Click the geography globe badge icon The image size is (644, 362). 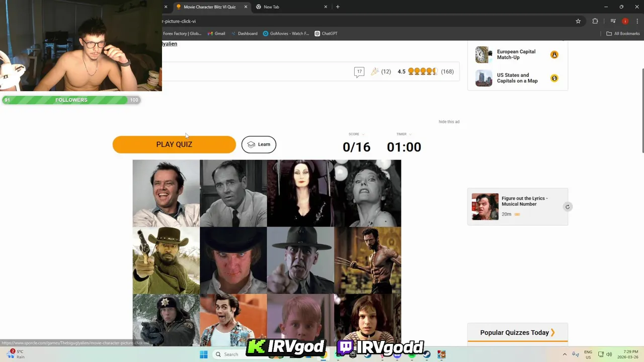(x=554, y=78)
